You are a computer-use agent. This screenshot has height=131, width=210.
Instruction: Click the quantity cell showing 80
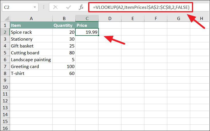64,53
